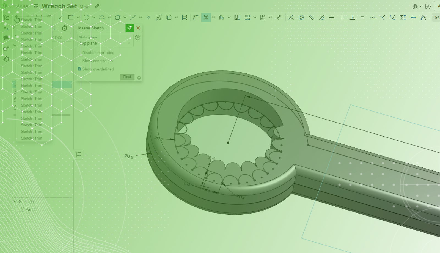
Task: Select Part 1 in the parts list
Action: [30, 209]
